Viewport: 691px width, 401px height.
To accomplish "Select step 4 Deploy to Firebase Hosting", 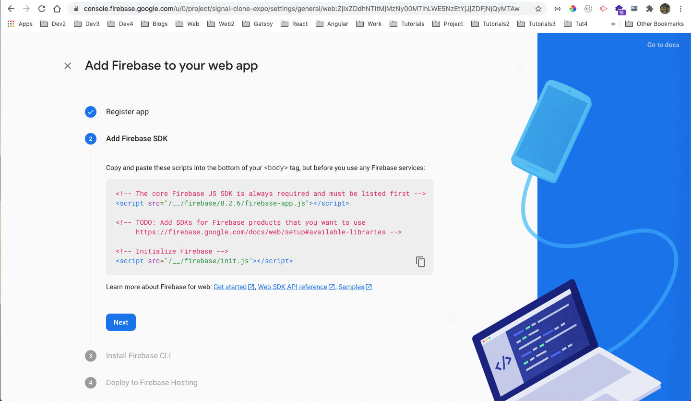I will coord(152,383).
